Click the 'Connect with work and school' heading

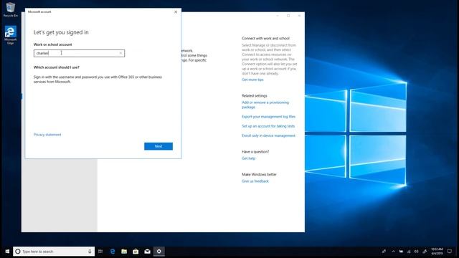pos(265,38)
